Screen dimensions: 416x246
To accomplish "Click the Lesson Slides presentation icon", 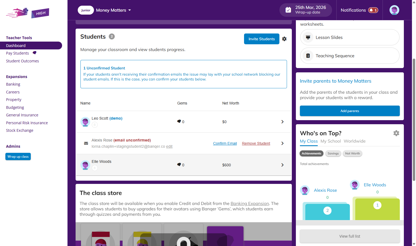I will pos(308,37).
